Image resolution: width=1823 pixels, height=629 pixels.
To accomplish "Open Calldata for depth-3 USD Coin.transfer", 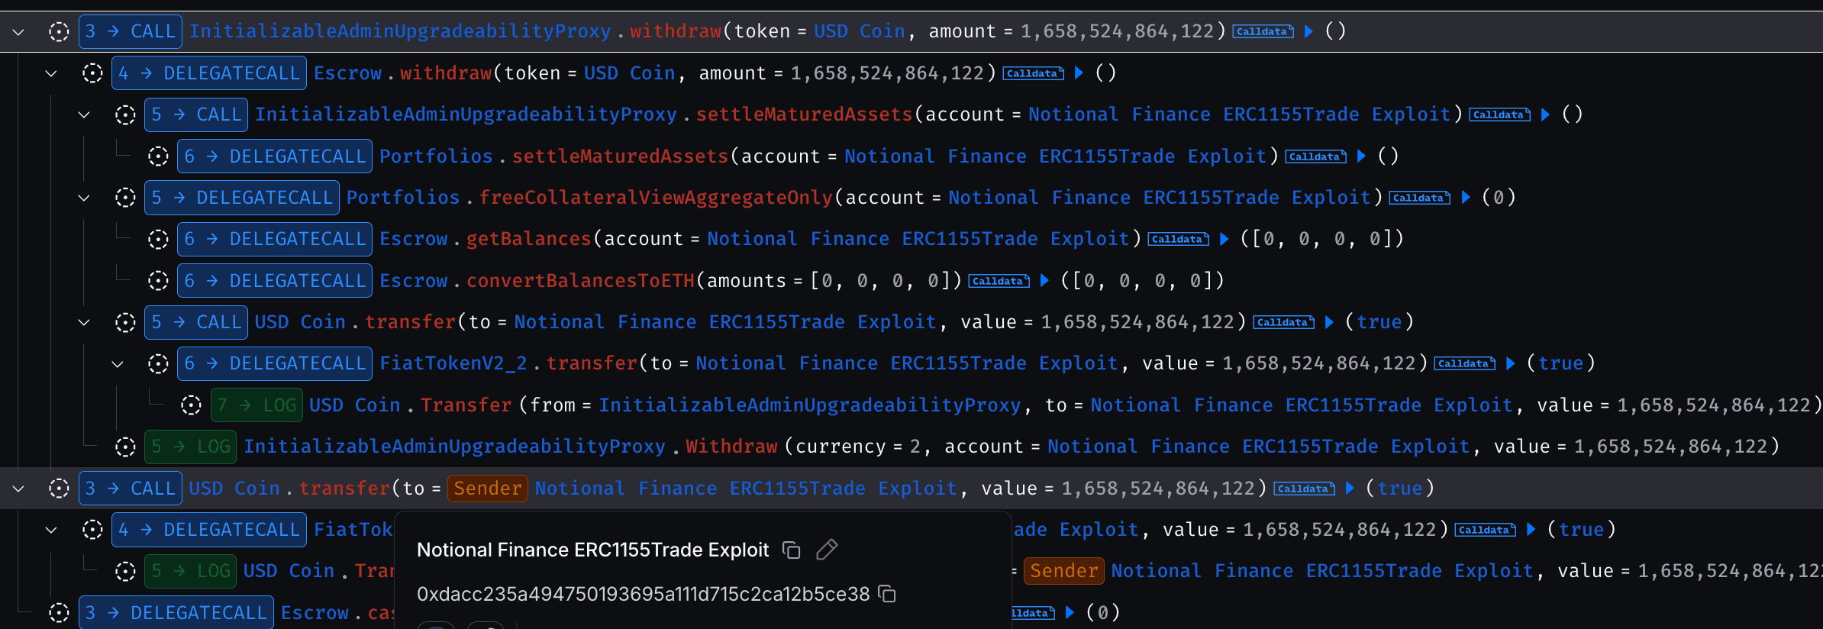I will pos(1305,489).
